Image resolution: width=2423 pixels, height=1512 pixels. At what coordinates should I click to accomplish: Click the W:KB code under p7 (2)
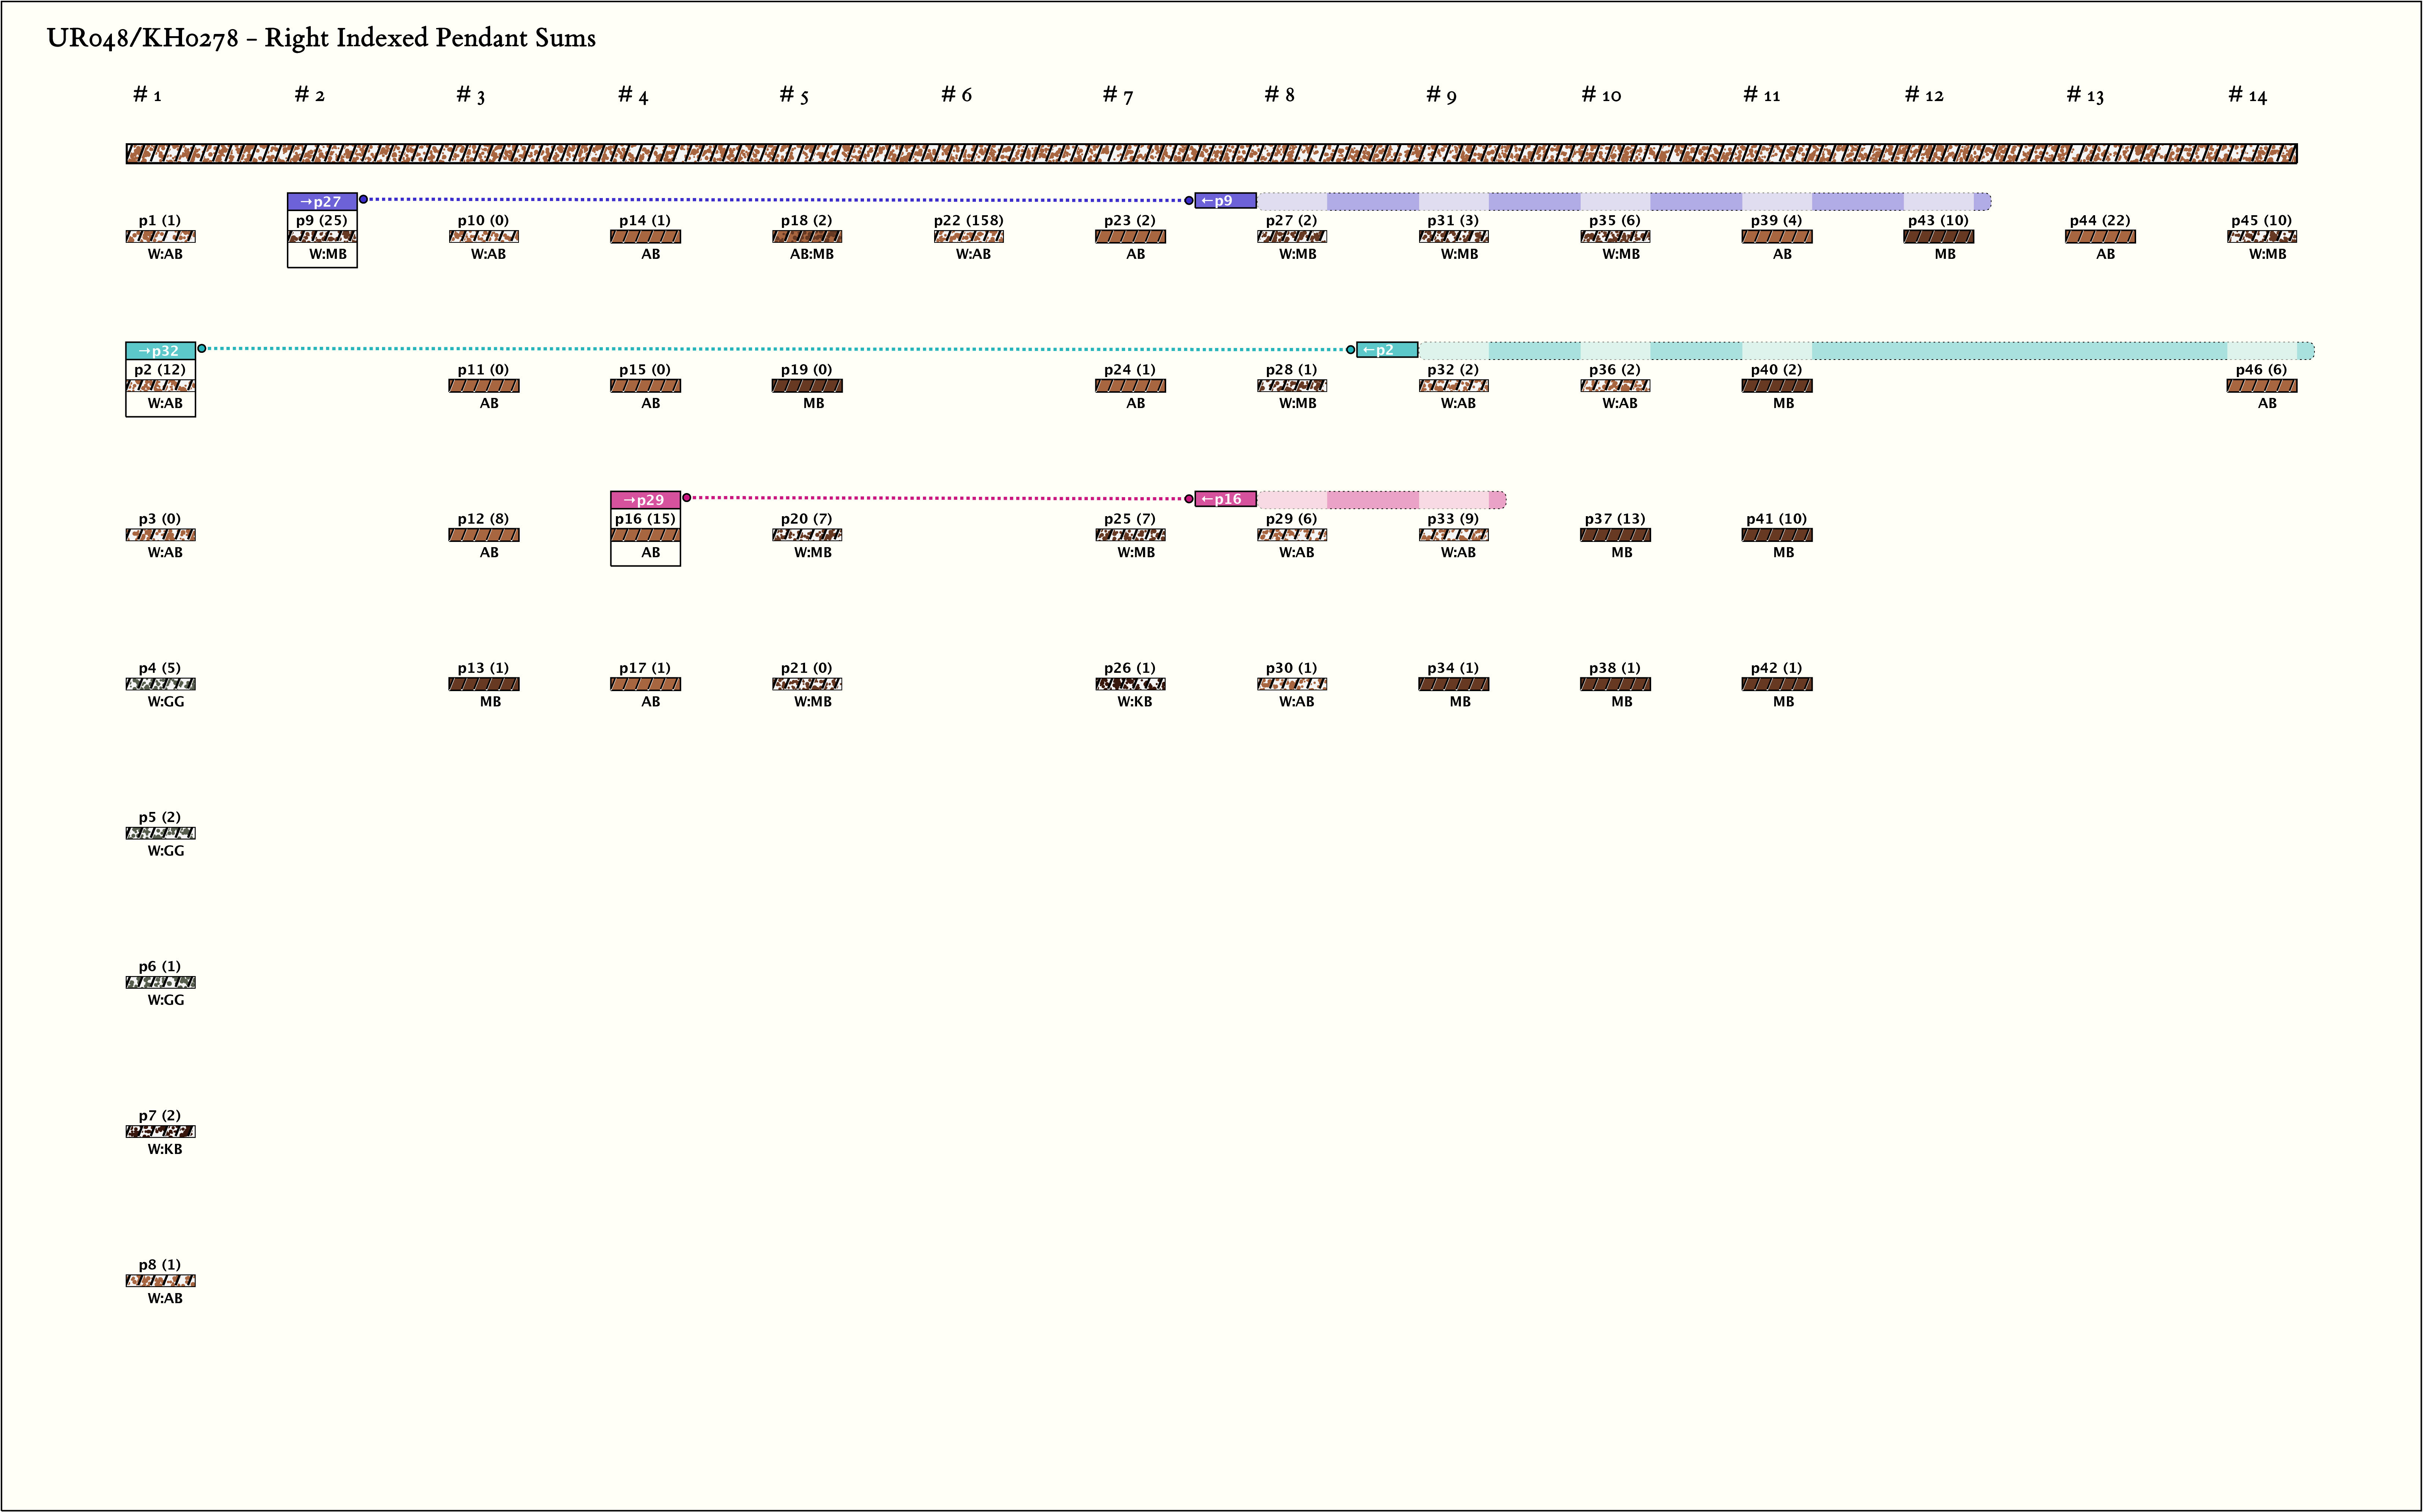165,1149
